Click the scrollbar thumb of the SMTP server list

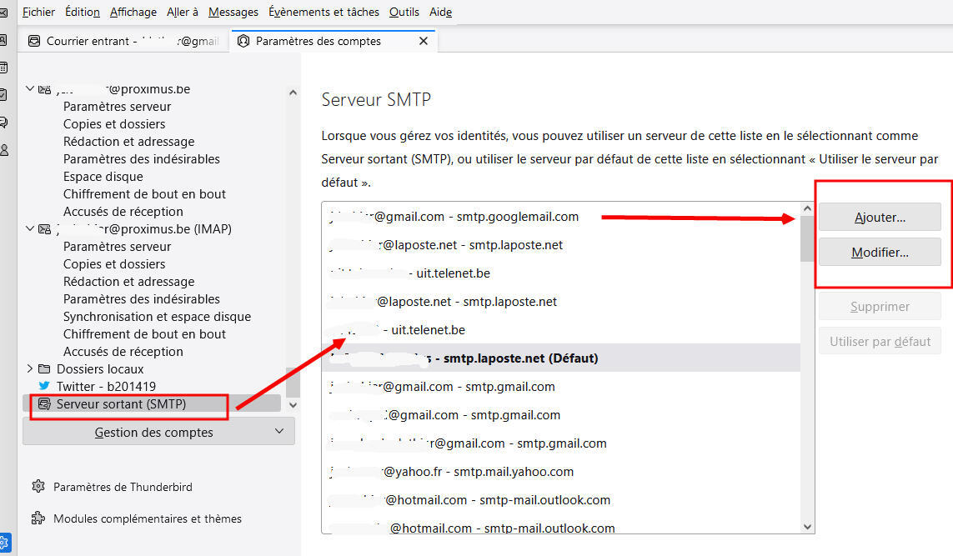(807, 238)
